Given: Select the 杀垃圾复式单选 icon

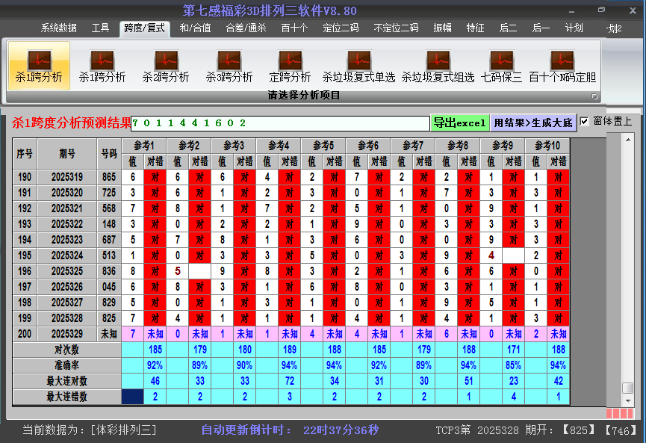Looking at the screenshot, I should pyautogui.click(x=358, y=65).
